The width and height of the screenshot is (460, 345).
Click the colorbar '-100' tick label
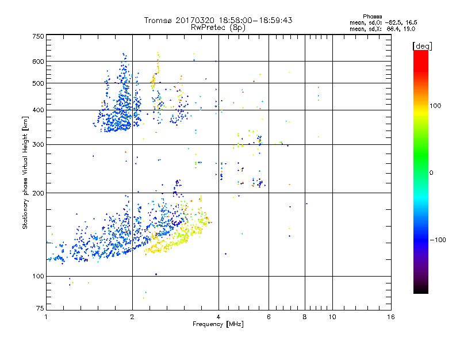pyautogui.click(x=438, y=240)
